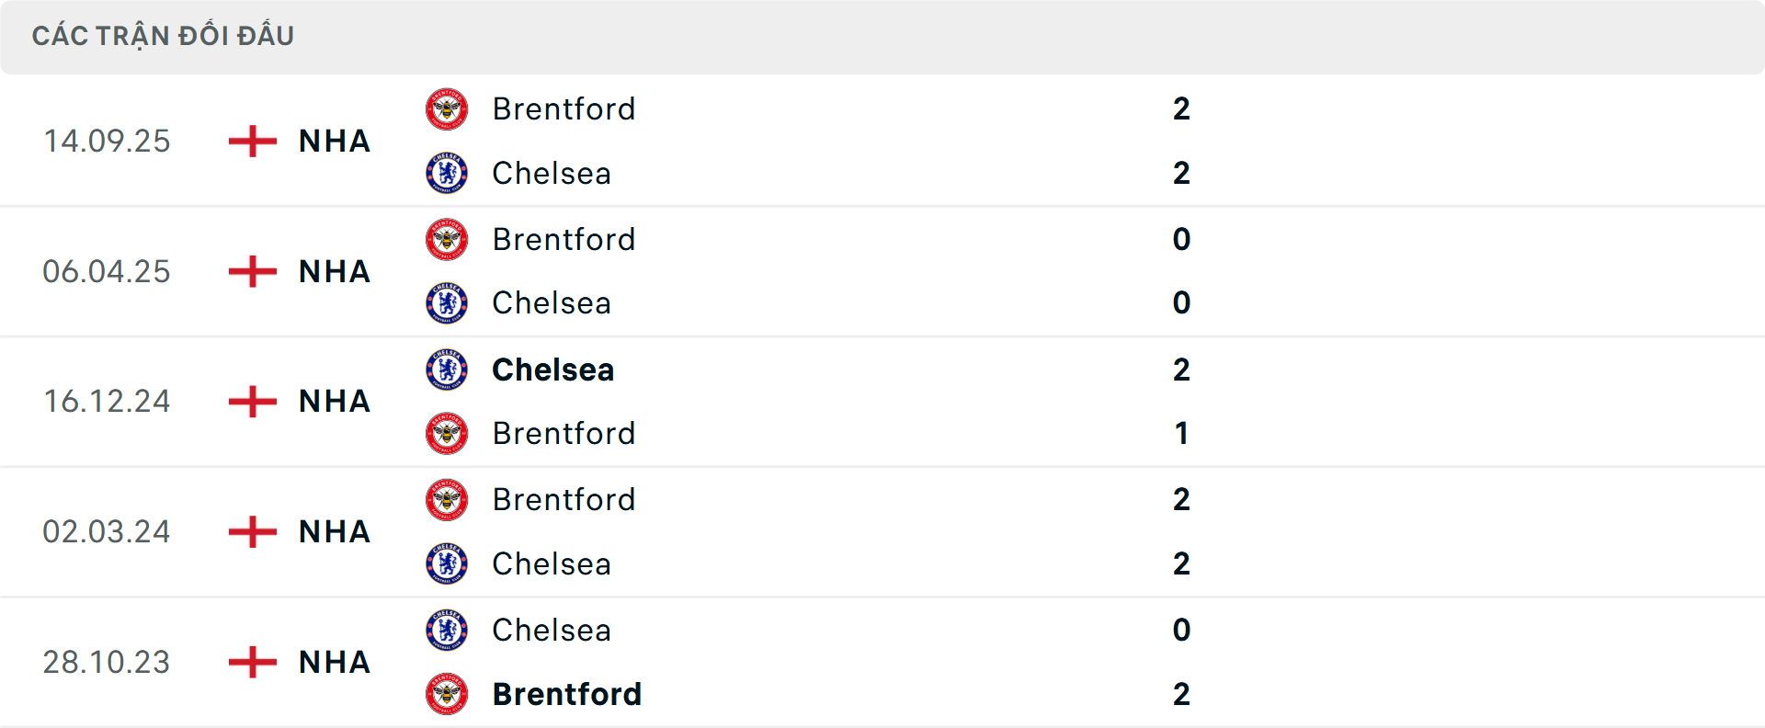Open the bolded Brentford name in the 28.10.23 match
This screenshot has width=1765, height=728.
click(x=567, y=694)
